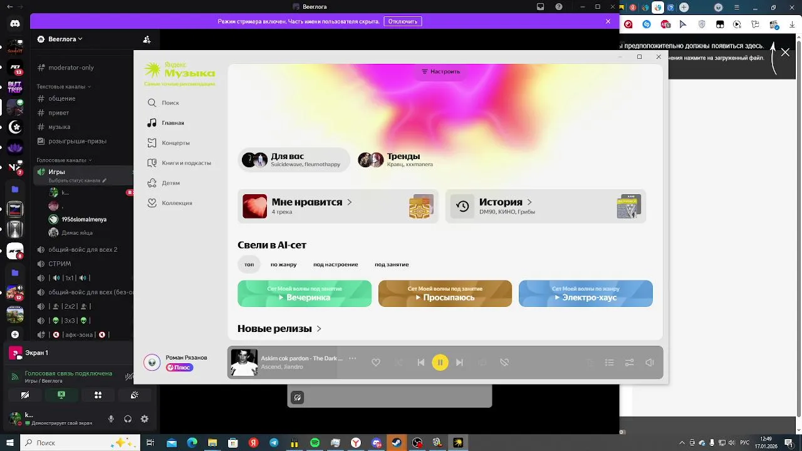Toggle Discord noise suppression icon

pos(129,376)
